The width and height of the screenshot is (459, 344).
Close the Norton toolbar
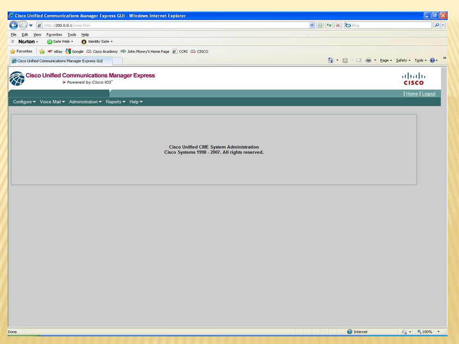point(12,42)
